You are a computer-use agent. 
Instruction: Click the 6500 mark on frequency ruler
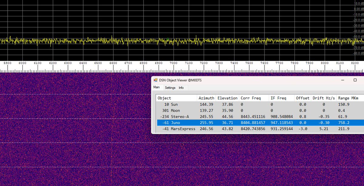(x=98, y=63)
